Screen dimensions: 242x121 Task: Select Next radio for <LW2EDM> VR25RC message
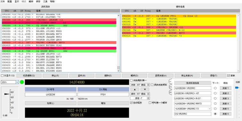click(x=215, y=88)
